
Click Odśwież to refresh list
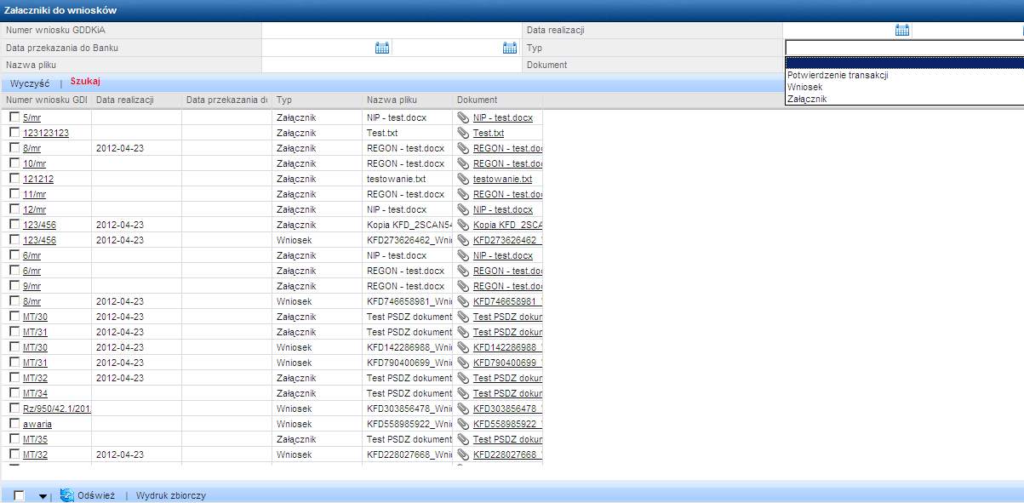coord(96,495)
